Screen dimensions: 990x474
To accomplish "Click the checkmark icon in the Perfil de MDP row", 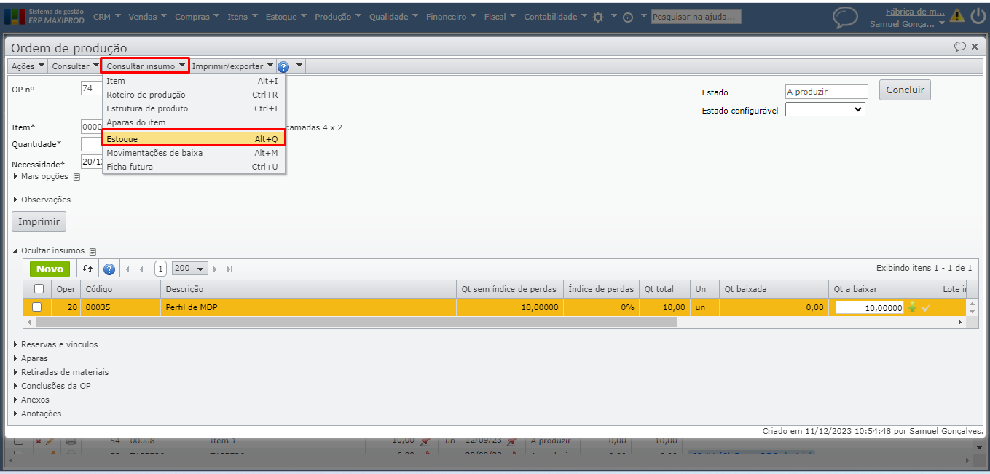I will click(926, 308).
